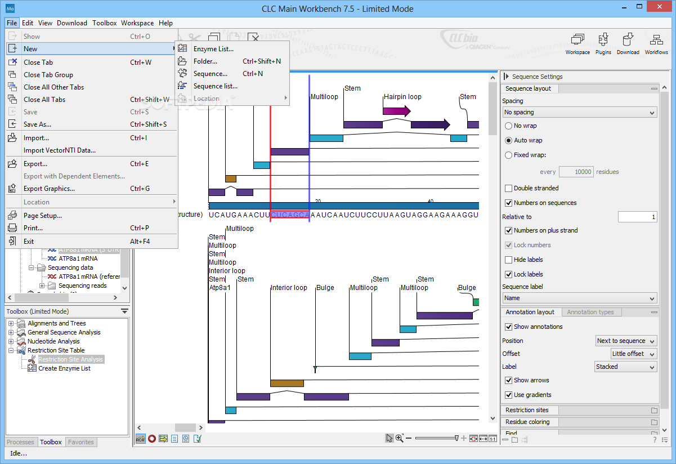Select the Fixed wrap radio button
676x464 pixels.
click(509, 155)
